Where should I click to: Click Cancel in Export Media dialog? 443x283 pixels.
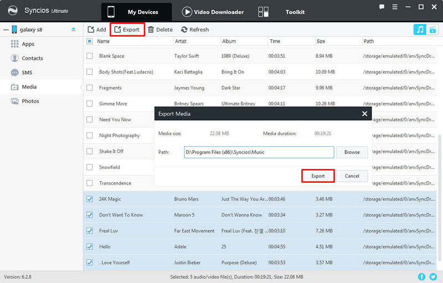click(352, 176)
